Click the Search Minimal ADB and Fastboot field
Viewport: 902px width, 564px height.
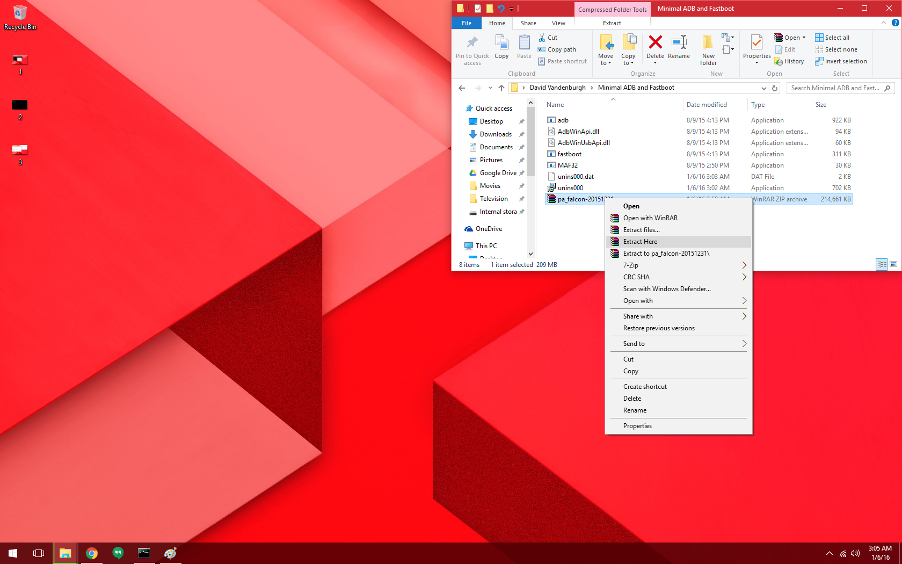tap(840, 88)
